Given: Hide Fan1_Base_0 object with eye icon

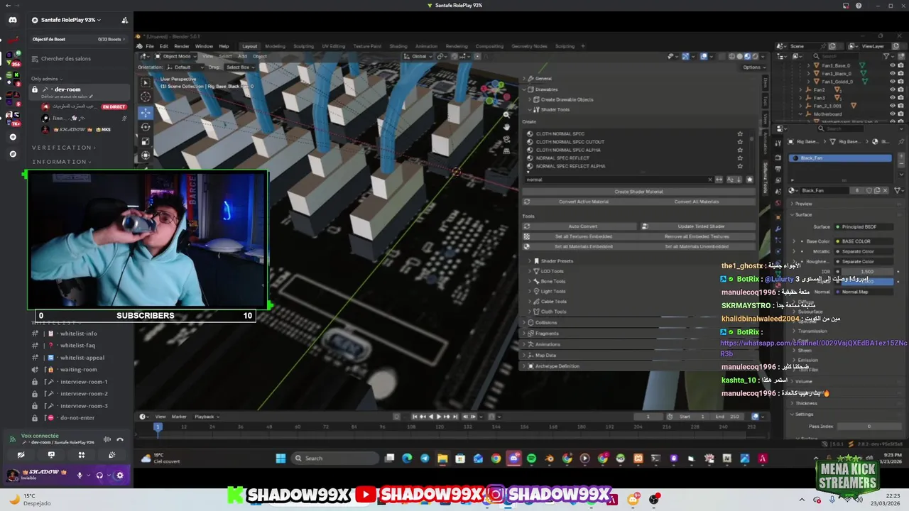Looking at the screenshot, I should coord(893,65).
